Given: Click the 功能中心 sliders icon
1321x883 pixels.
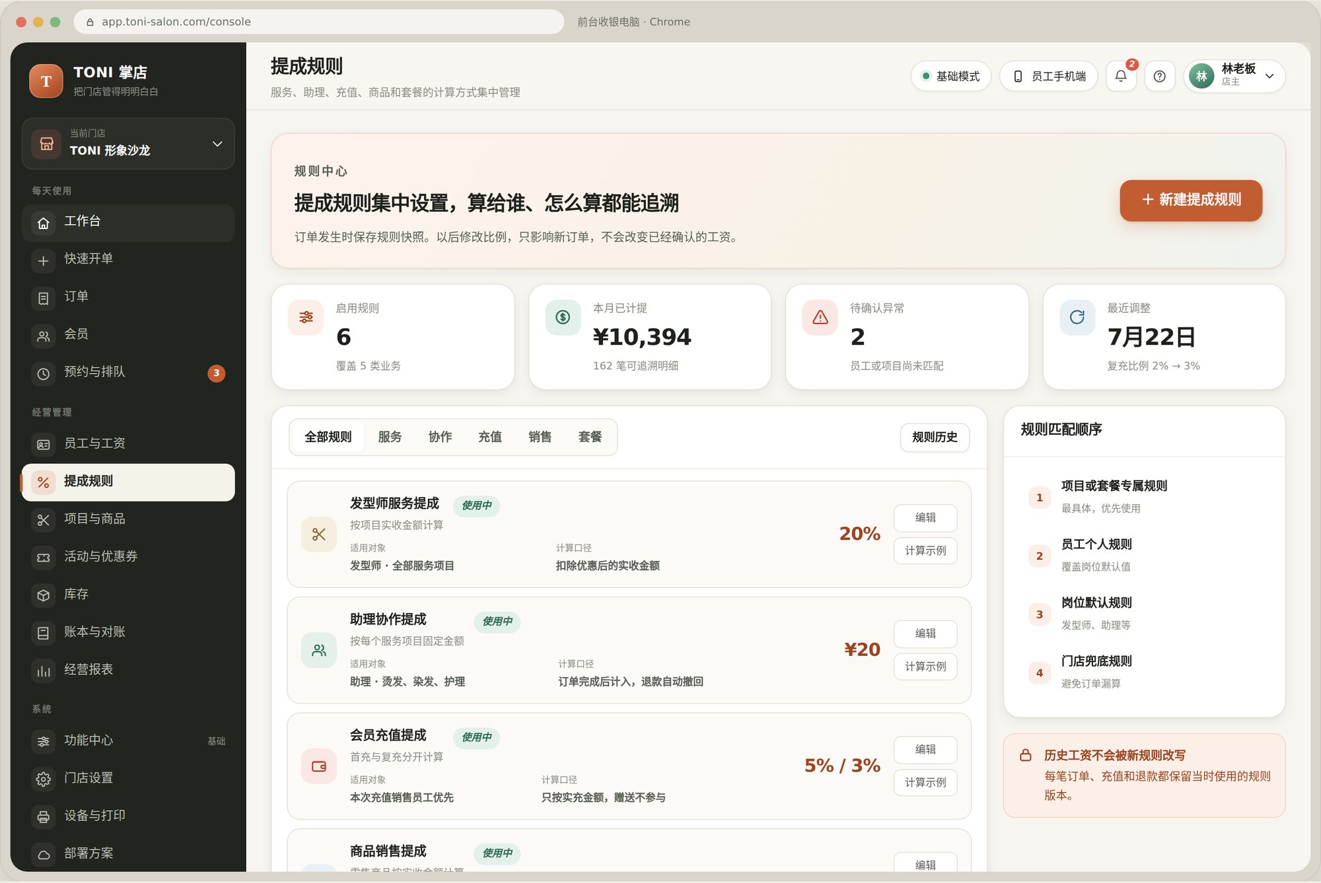Looking at the screenshot, I should (44, 742).
